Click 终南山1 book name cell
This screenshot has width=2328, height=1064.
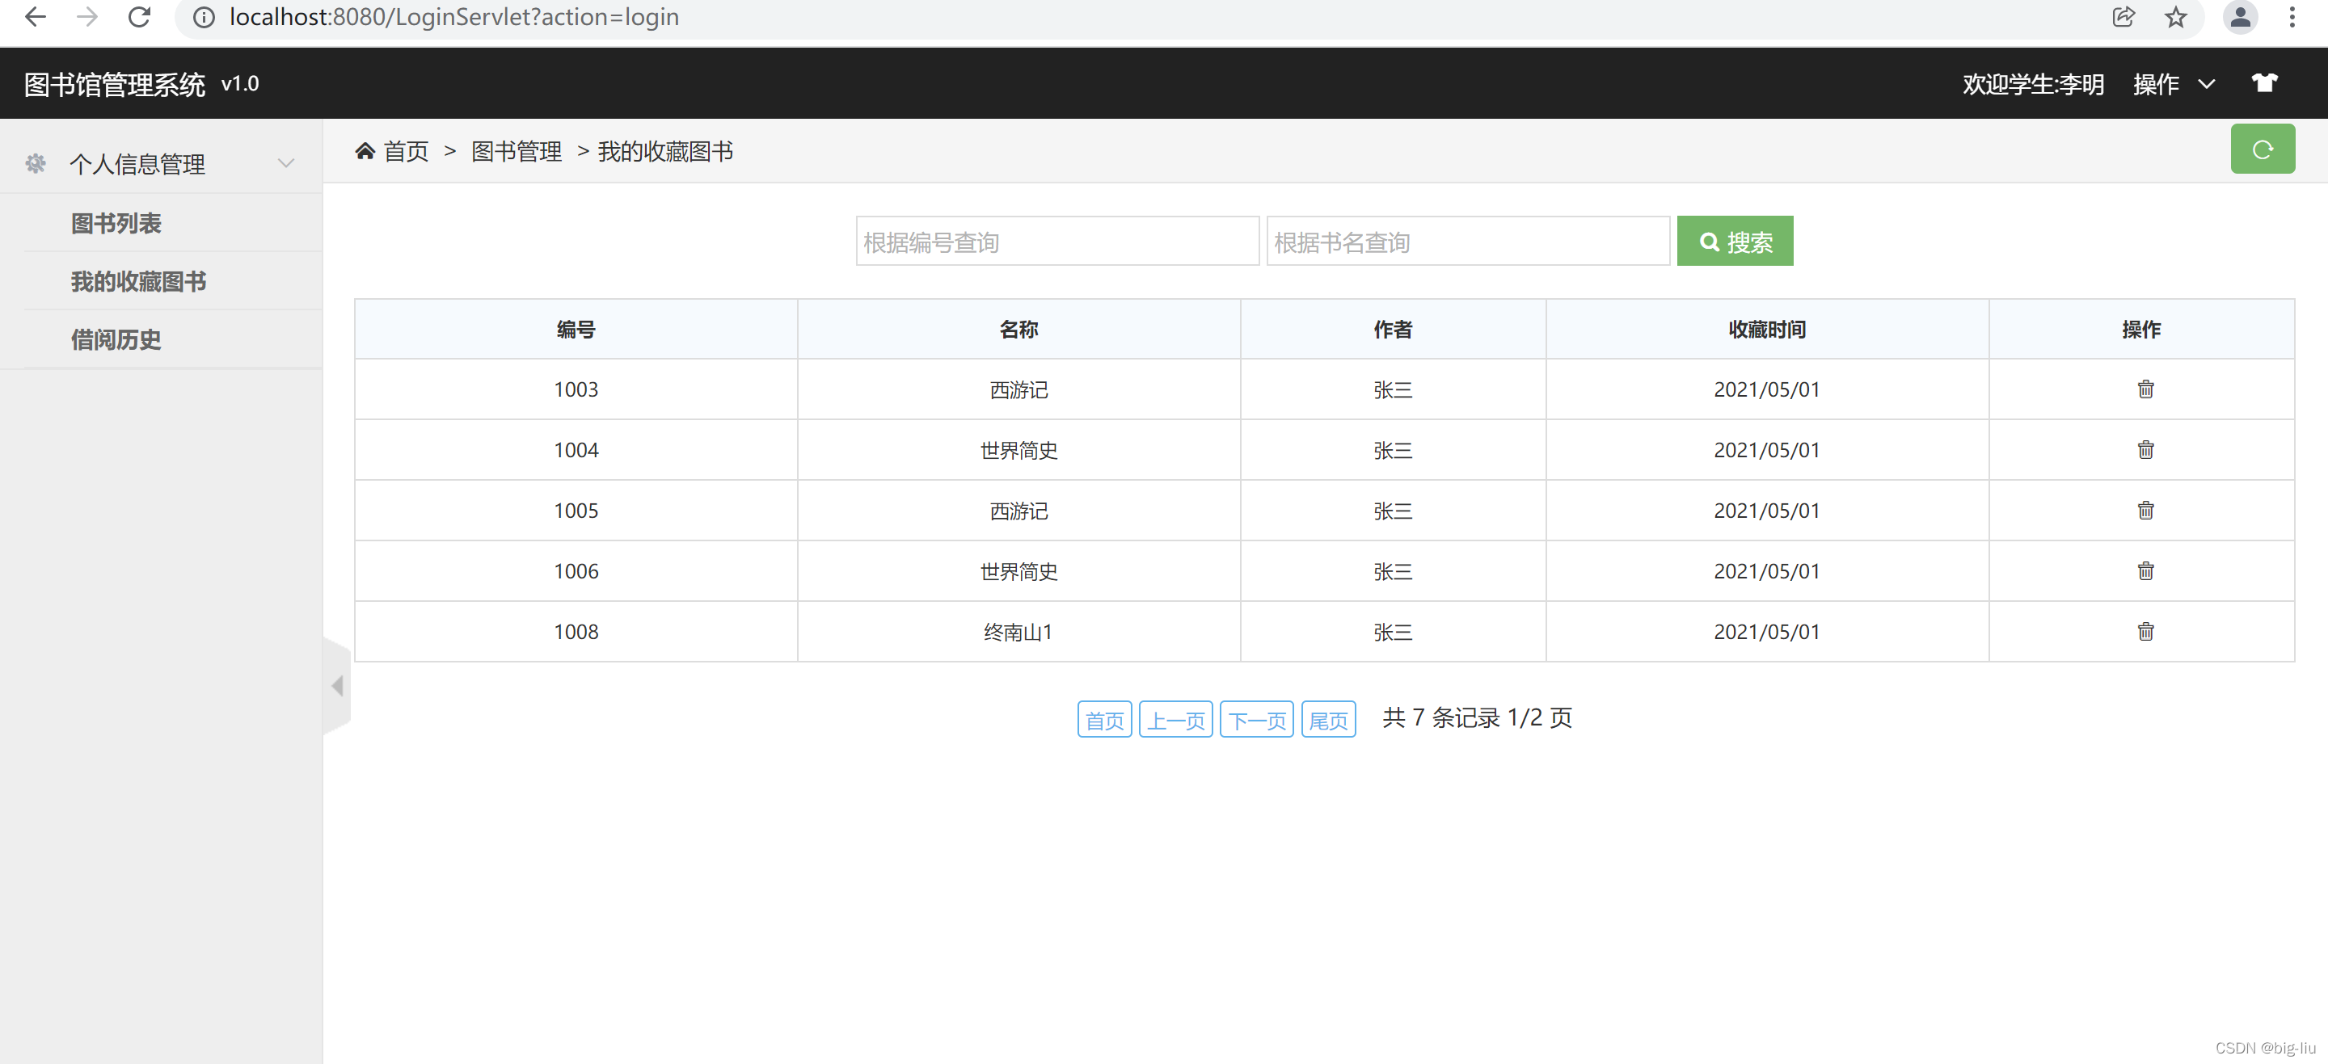pos(1018,631)
